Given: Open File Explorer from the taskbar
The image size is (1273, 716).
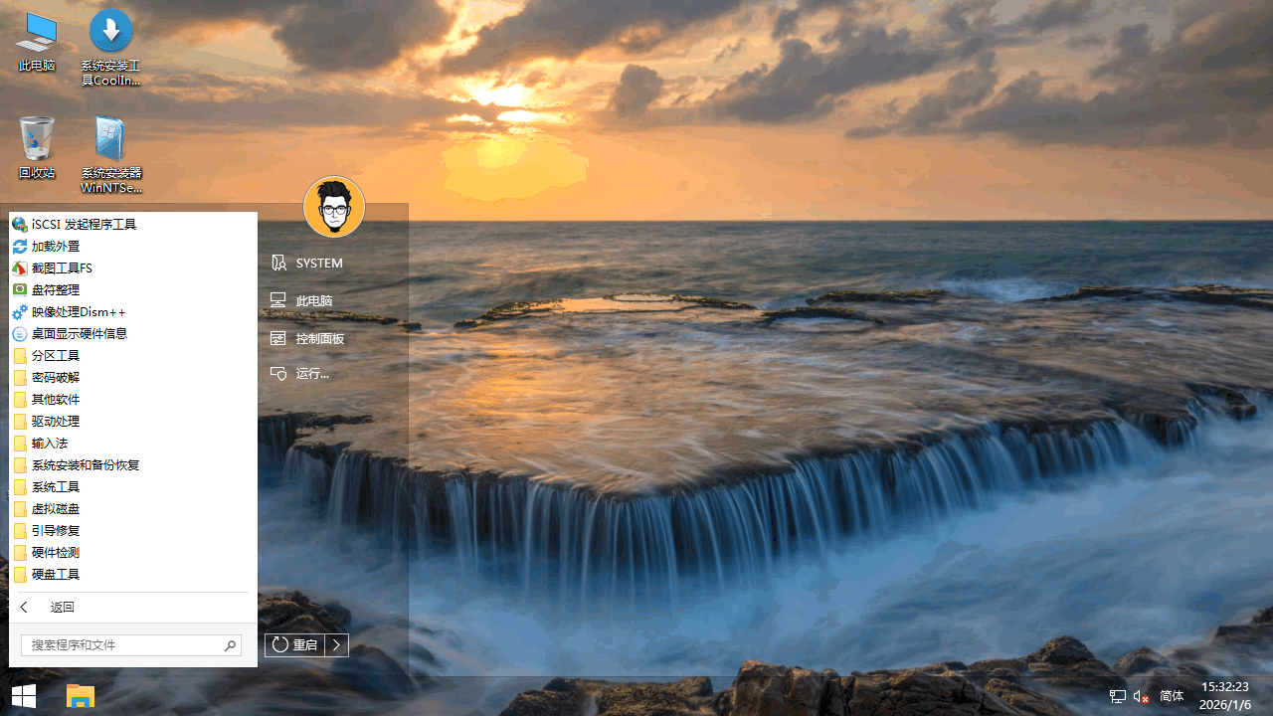Looking at the screenshot, I should (80, 696).
